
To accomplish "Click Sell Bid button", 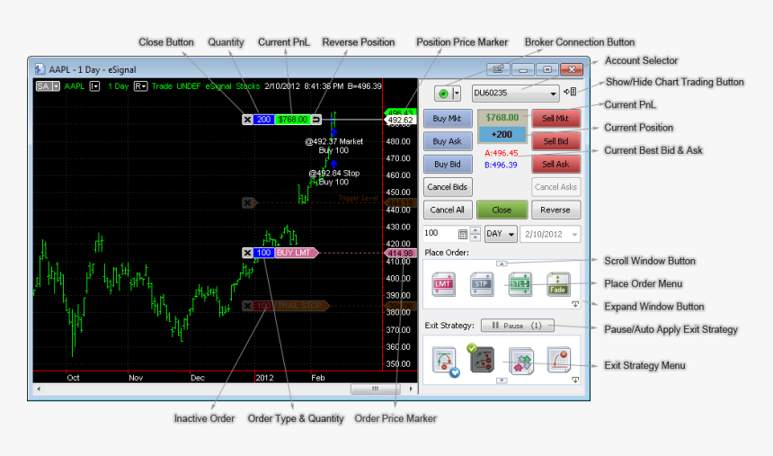I will point(555,141).
